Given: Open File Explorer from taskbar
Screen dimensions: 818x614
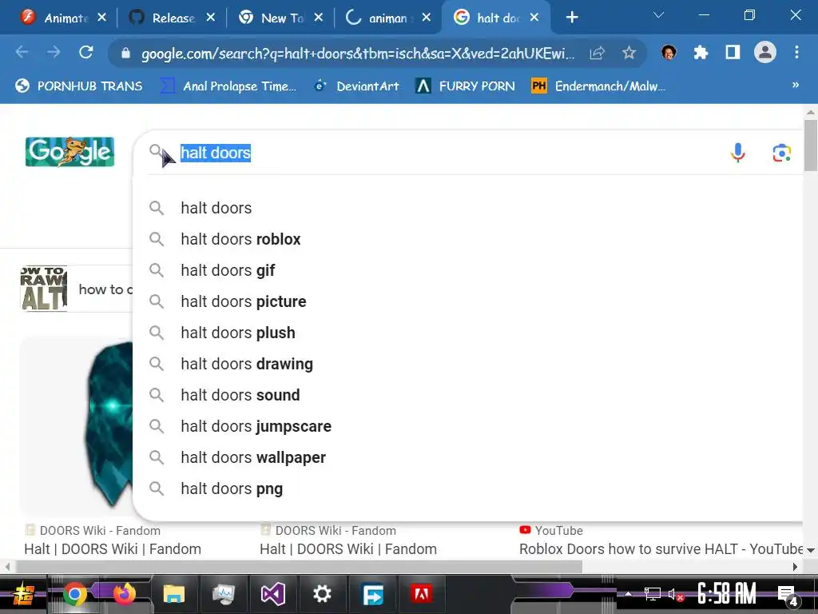Looking at the screenshot, I should [x=173, y=594].
